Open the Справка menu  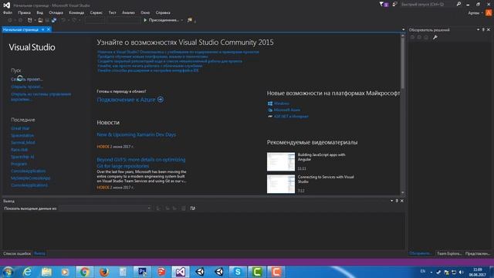(163, 12)
